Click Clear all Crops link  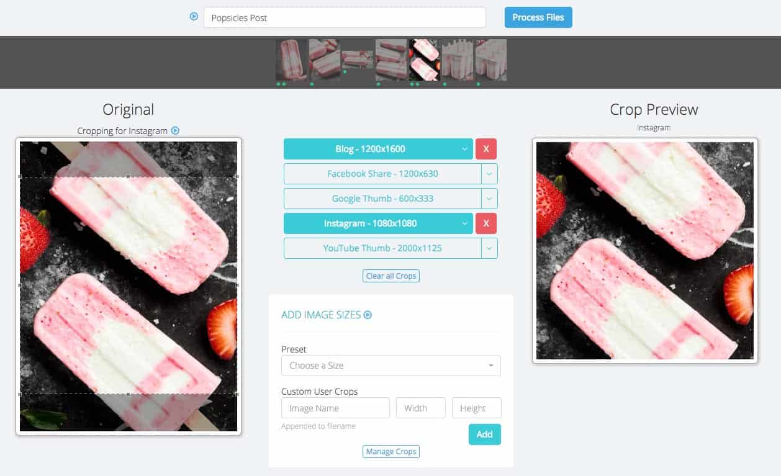pyautogui.click(x=391, y=276)
